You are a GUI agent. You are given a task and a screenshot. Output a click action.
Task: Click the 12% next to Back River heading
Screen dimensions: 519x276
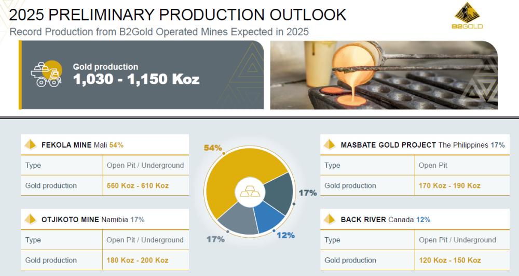[x=423, y=220]
